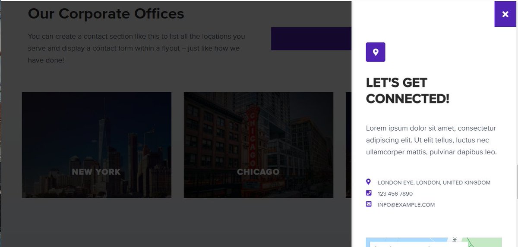Click the phone icon beside 123 456 7890
The width and height of the screenshot is (518, 247).
click(369, 193)
